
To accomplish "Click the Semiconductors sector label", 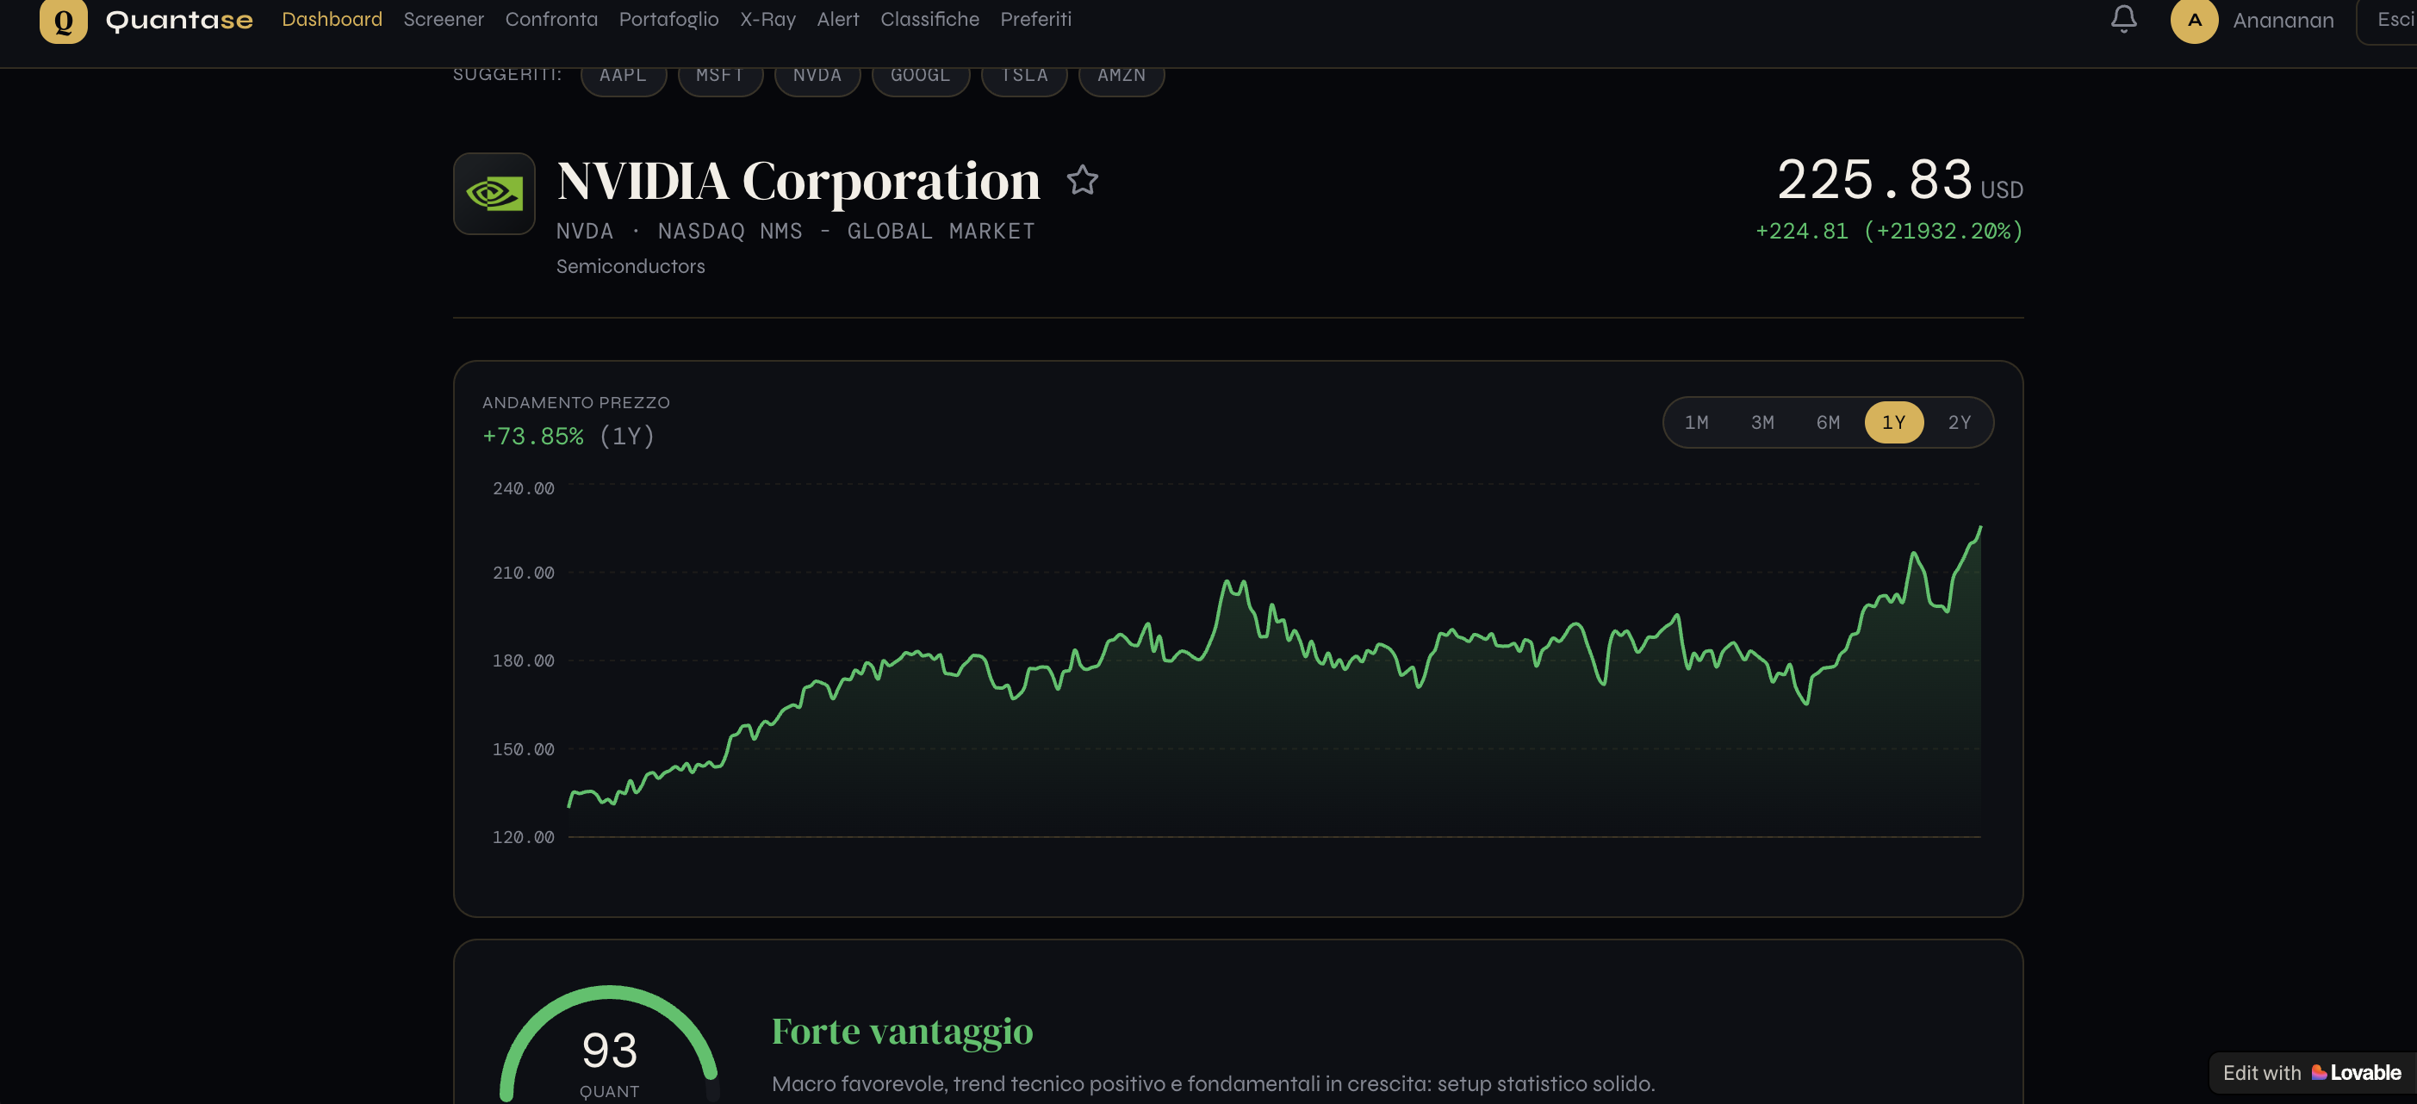I will pyautogui.click(x=631, y=266).
